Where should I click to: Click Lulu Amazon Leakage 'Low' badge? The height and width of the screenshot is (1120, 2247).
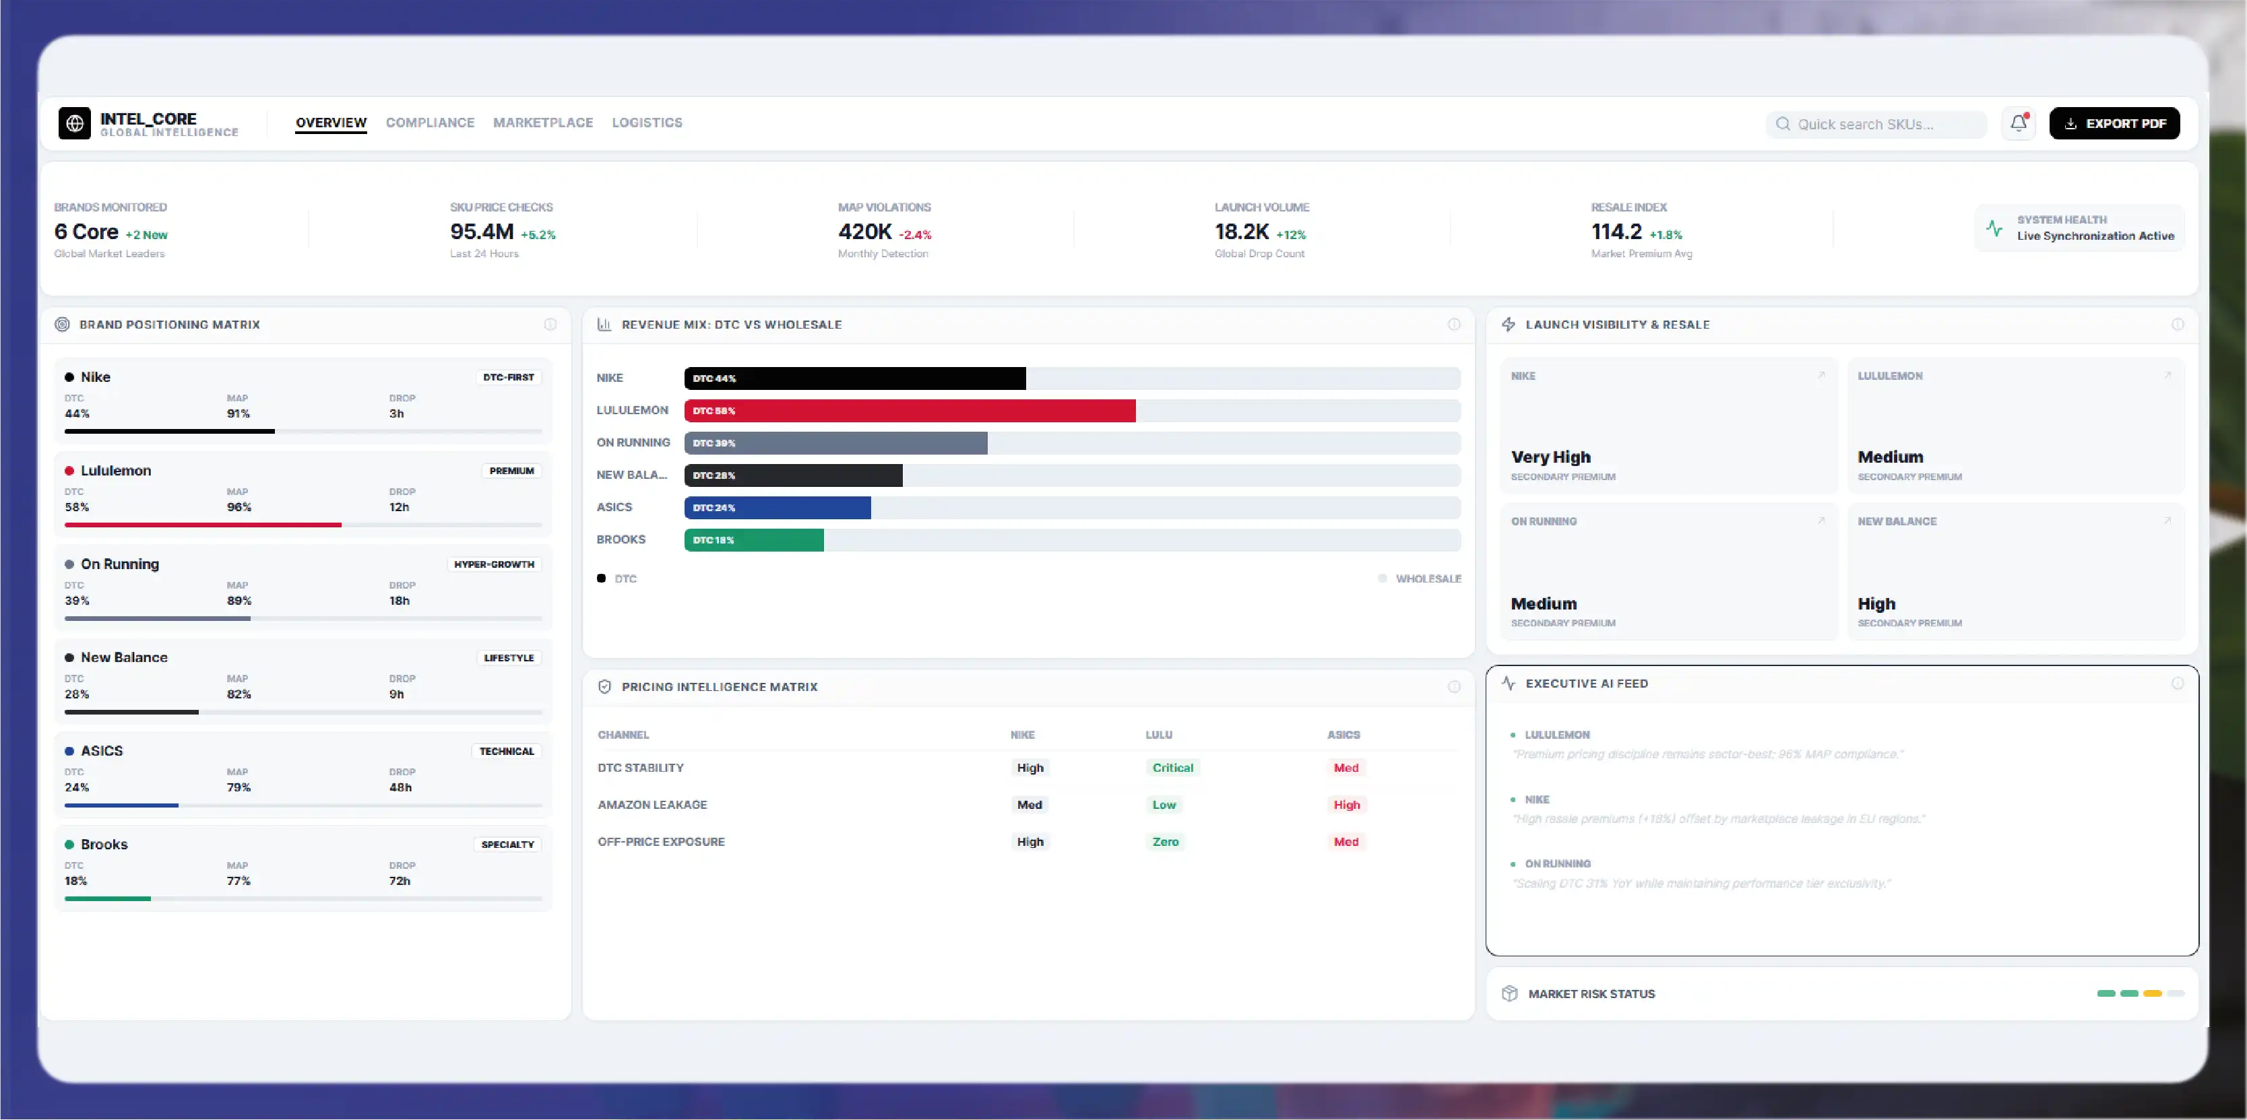pos(1164,805)
